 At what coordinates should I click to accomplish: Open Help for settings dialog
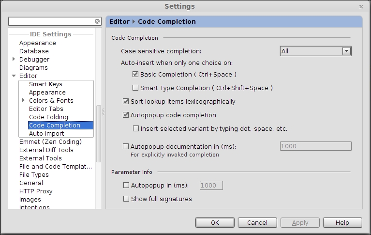pos(342,223)
